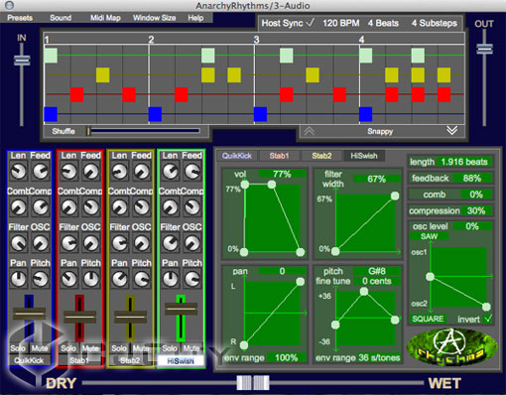The height and width of the screenshot is (395, 506).
Task: Click Stab2 channel Len knob
Action: pyautogui.click(x=119, y=172)
